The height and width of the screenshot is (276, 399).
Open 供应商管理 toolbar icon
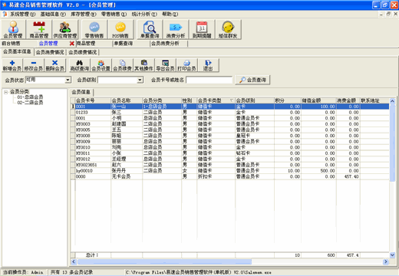coord(65,30)
